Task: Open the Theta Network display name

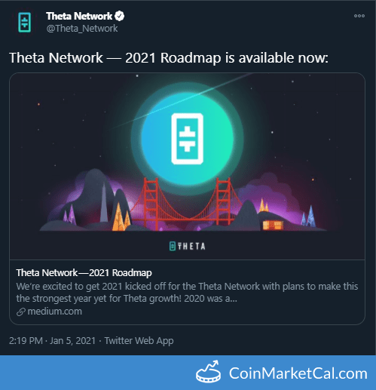Action: 79,16
